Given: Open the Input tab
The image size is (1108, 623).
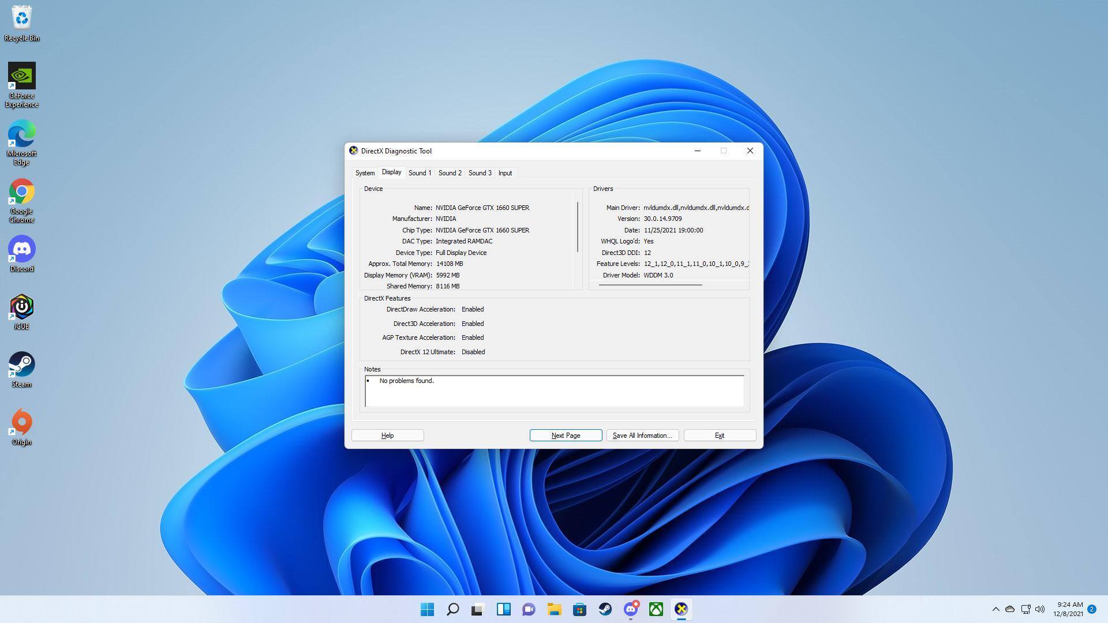Looking at the screenshot, I should (505, 173).
